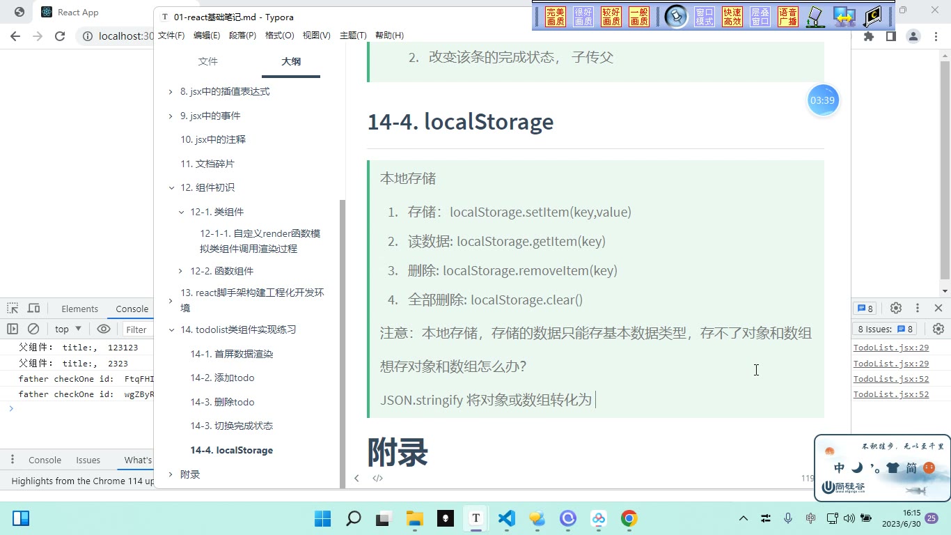Screen dimensions: 951x535
Task: Click the DevTools inspect element icon
Action: [x=13, y=309]
